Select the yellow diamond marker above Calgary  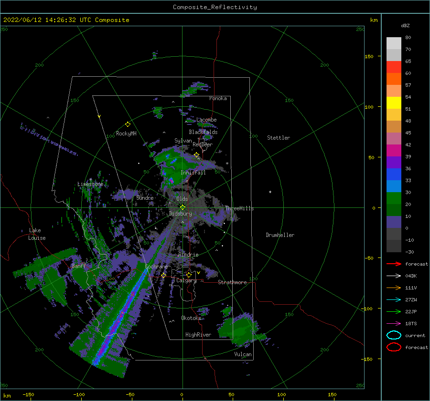click(189, 275)
